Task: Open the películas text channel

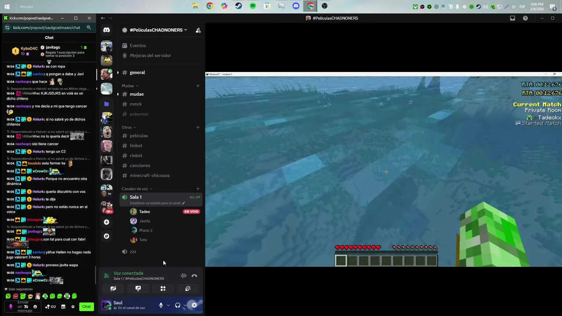Action: point(160,136)
